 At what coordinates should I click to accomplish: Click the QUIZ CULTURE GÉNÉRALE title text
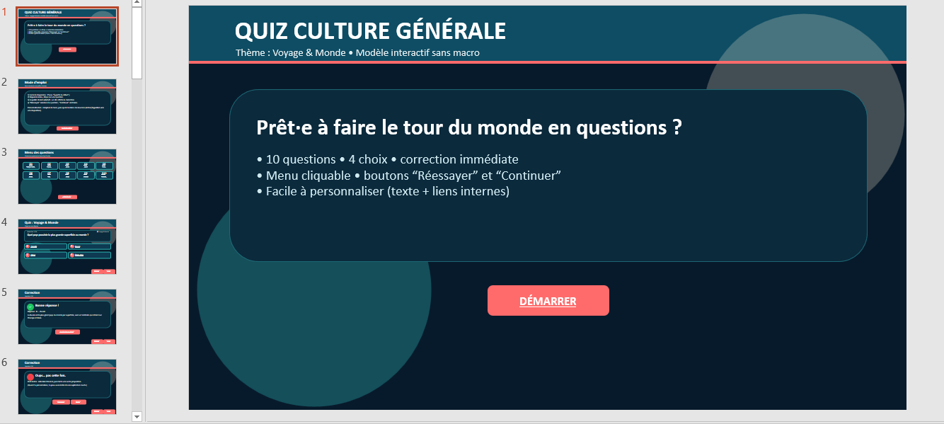tap(370, 31)
